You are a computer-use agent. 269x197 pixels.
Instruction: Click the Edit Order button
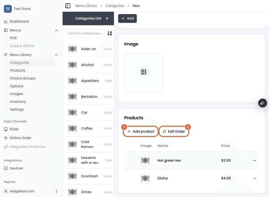(x=174, y=131)
